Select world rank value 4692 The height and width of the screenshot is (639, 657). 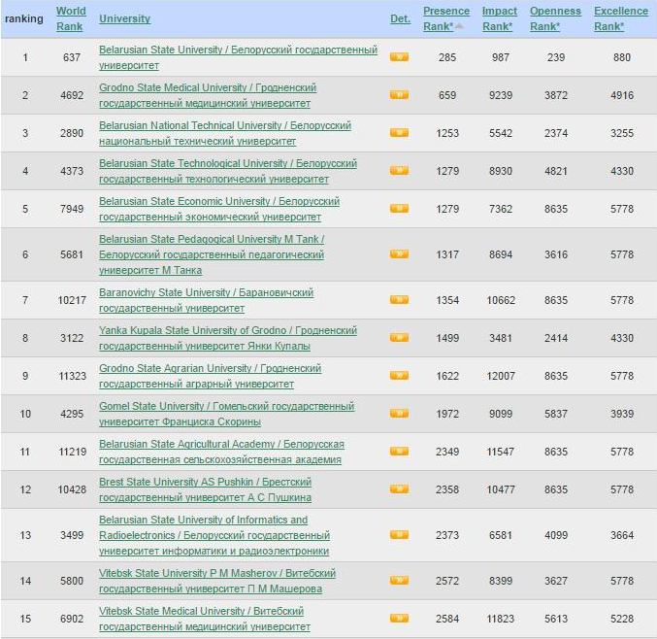[72, 95]
